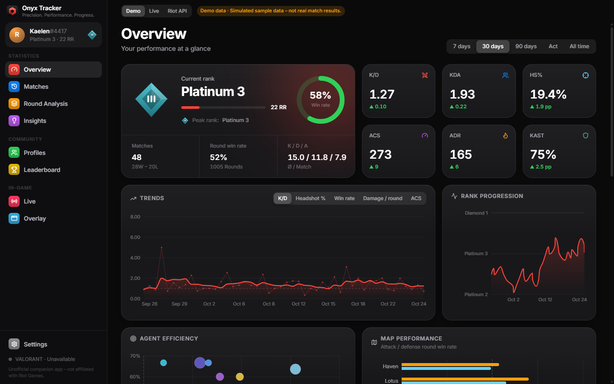The width and height of the screenshot is (614, 384).
Task: Select the 30 days range
Action: point(493,47)
